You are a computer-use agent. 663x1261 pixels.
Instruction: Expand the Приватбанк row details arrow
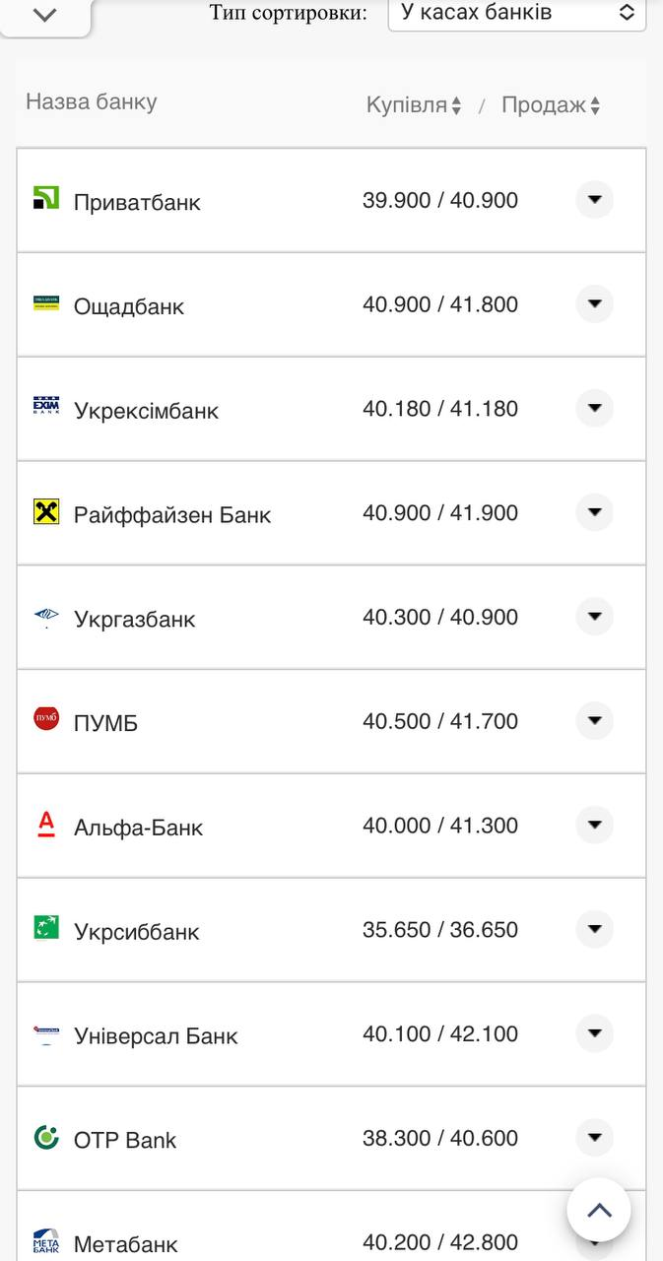pyautogui.click(x=594, y=200)
